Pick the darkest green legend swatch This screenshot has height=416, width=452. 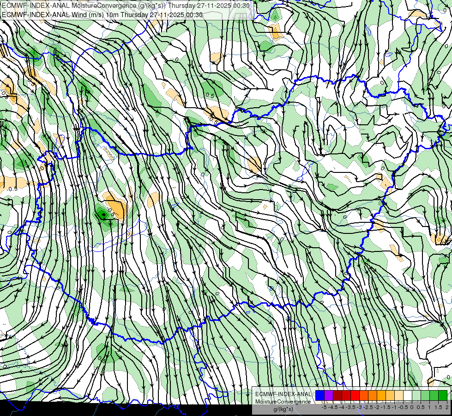pos(443,395)
